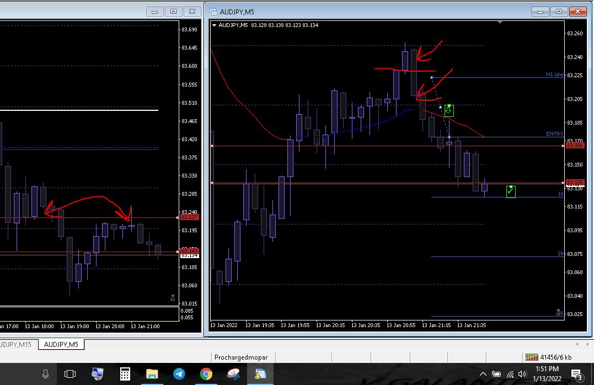Open Calculator from the taskbar
Image resolution: width=594 pixels, height=385 pixels.
coord(125,374)
